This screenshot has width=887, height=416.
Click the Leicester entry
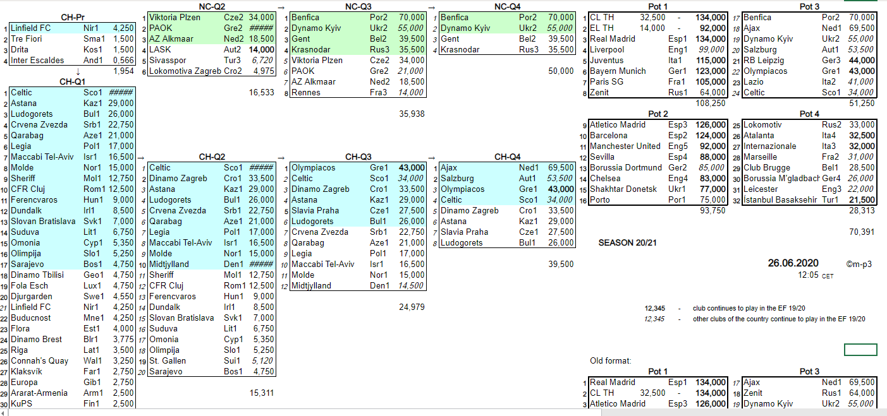coord(761,189)
